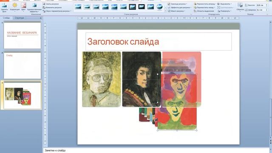272x153 pixels.
Task: Expand the Переместить назад dropdown arrow
Action: (215, 8)
